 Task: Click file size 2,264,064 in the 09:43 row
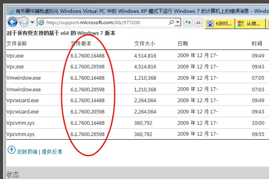[145, 112]
